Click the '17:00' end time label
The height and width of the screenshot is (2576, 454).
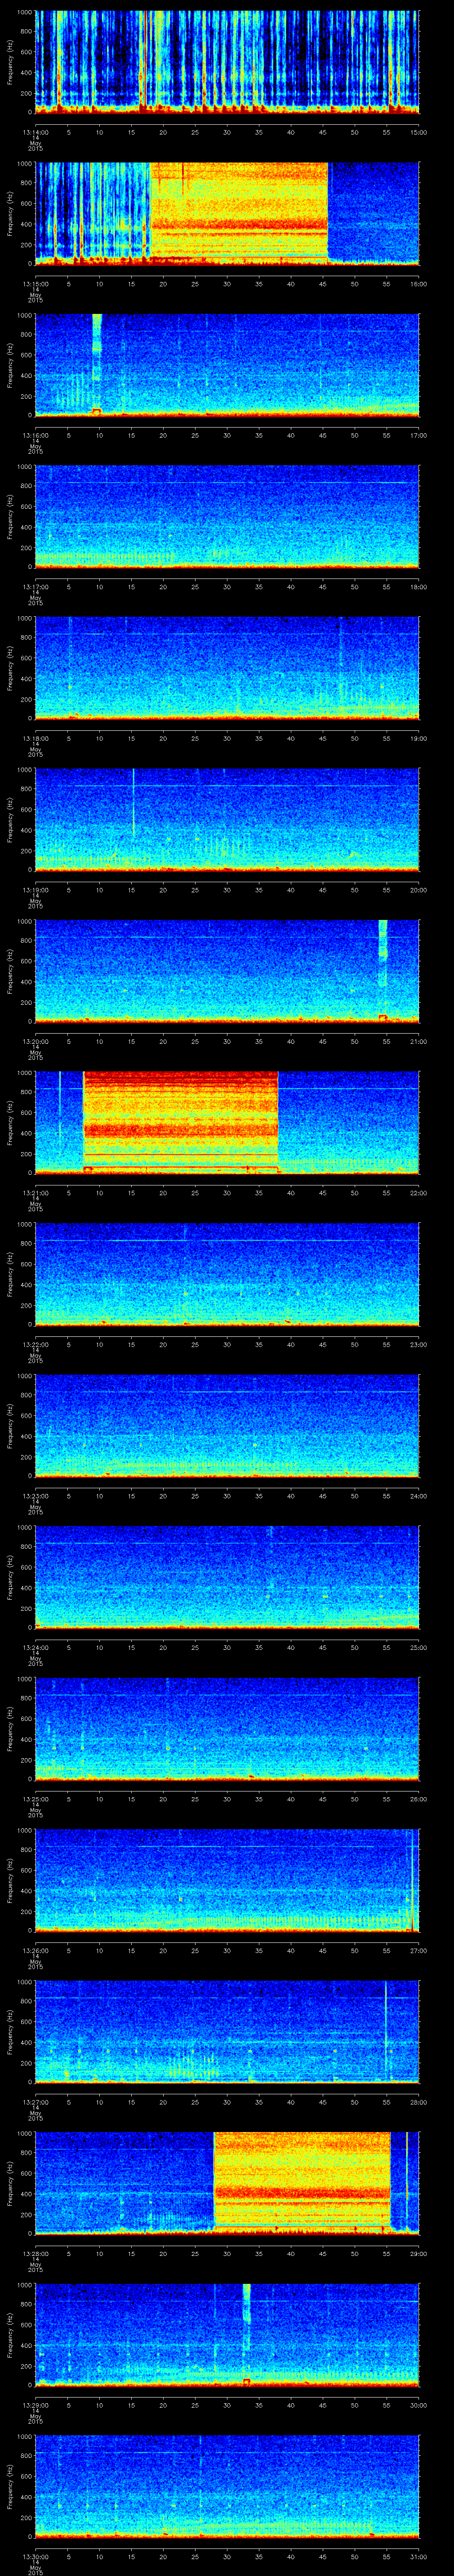pos(419,435)
